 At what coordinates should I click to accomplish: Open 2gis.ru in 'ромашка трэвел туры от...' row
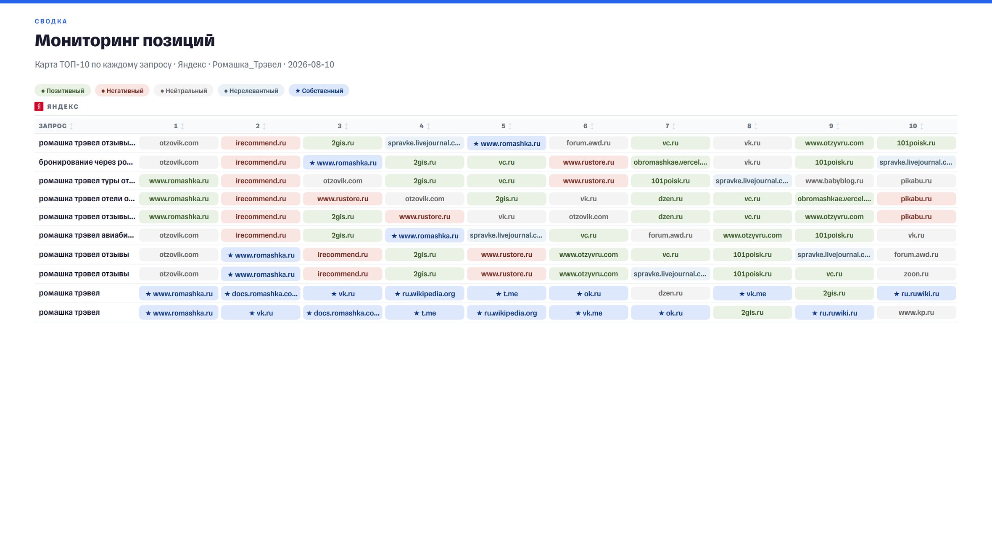[425, 181]
